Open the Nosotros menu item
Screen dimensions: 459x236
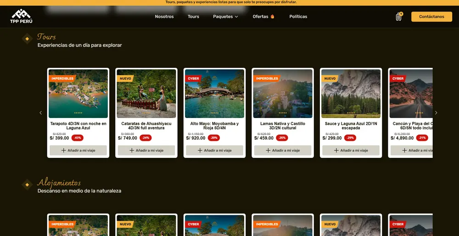[164, 17]
